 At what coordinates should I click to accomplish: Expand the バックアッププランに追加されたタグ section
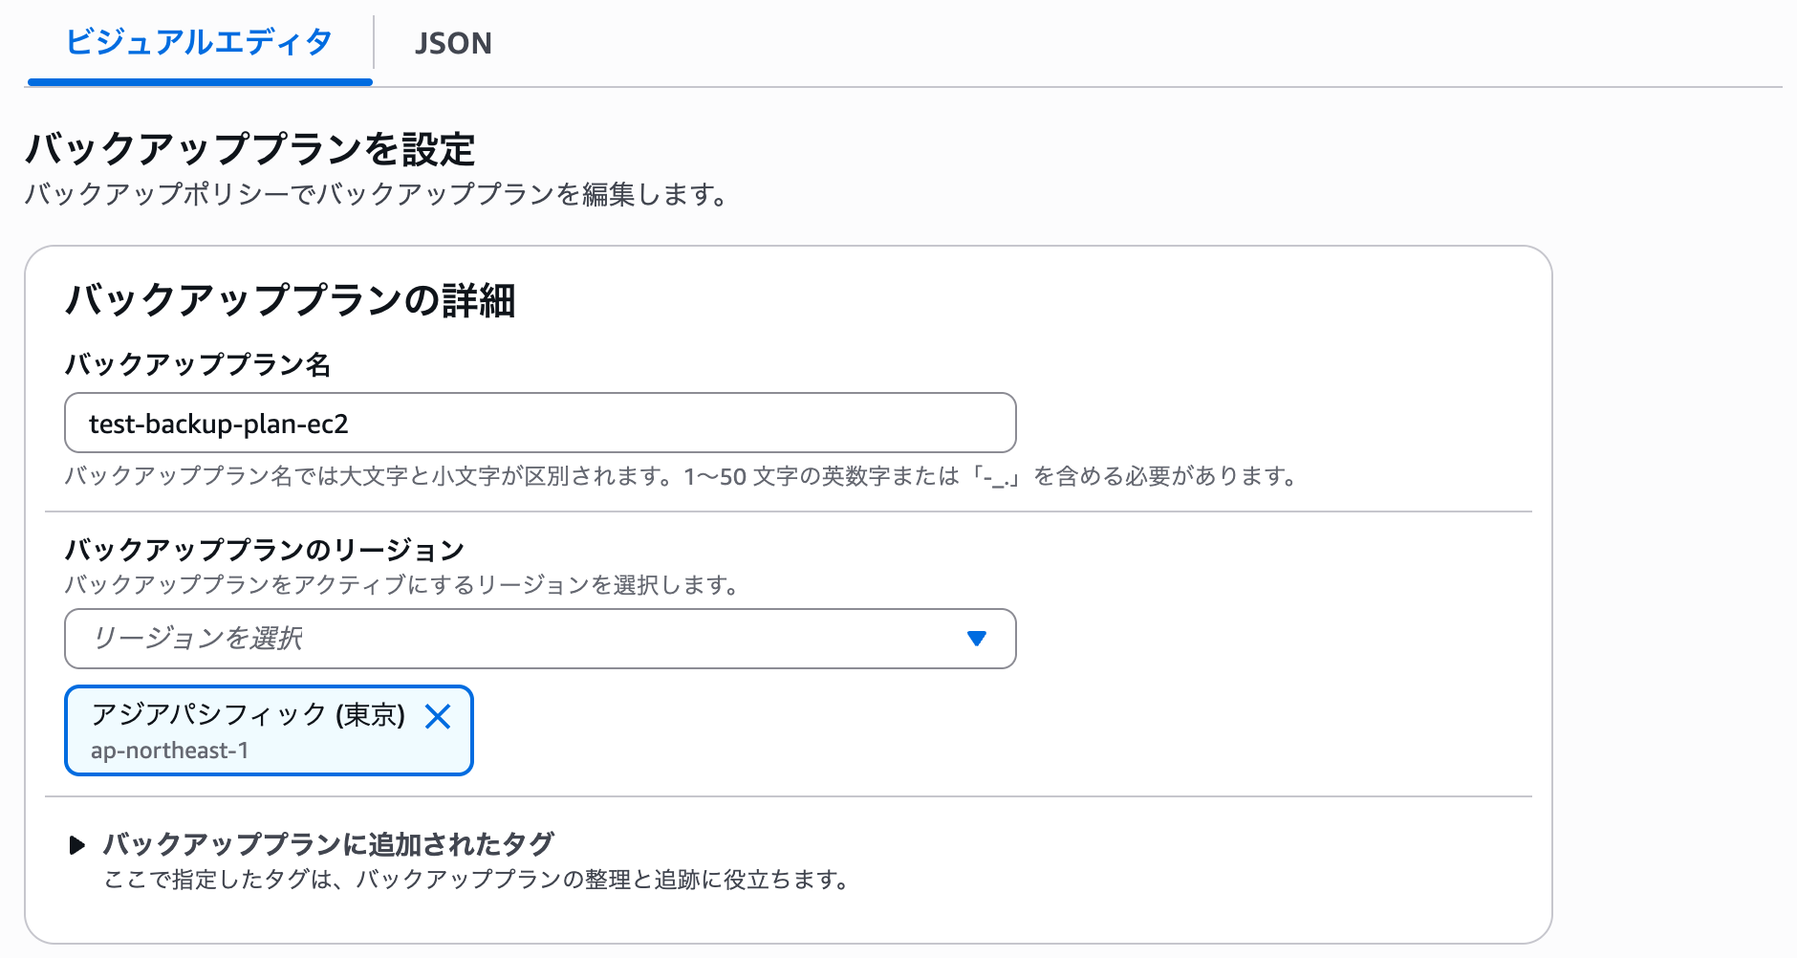coord(328,843)
